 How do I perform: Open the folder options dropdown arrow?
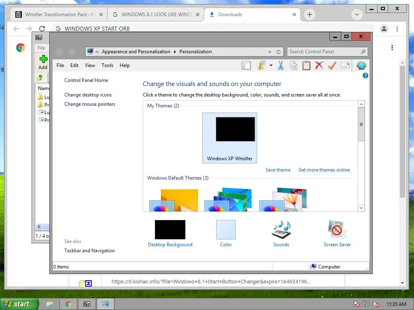[x=271, y=65]
